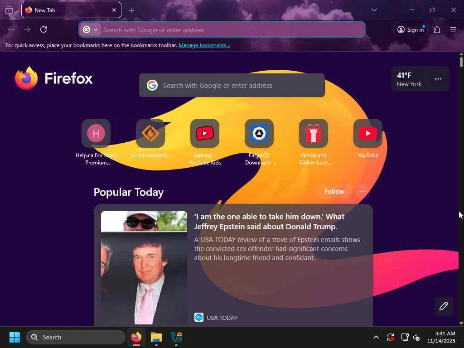Select the New Tab browser tab

[x=71, y=10]
